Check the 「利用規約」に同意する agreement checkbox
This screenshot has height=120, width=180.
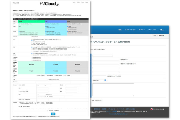(48, 111)
